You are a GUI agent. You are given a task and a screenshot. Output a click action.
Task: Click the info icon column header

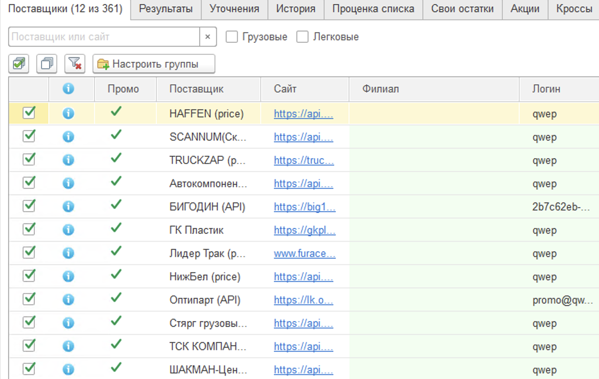68,89
